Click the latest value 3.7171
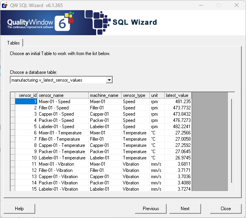Viewport: 246px width, 218px height. pyautogui.click(x=178, y=170)
